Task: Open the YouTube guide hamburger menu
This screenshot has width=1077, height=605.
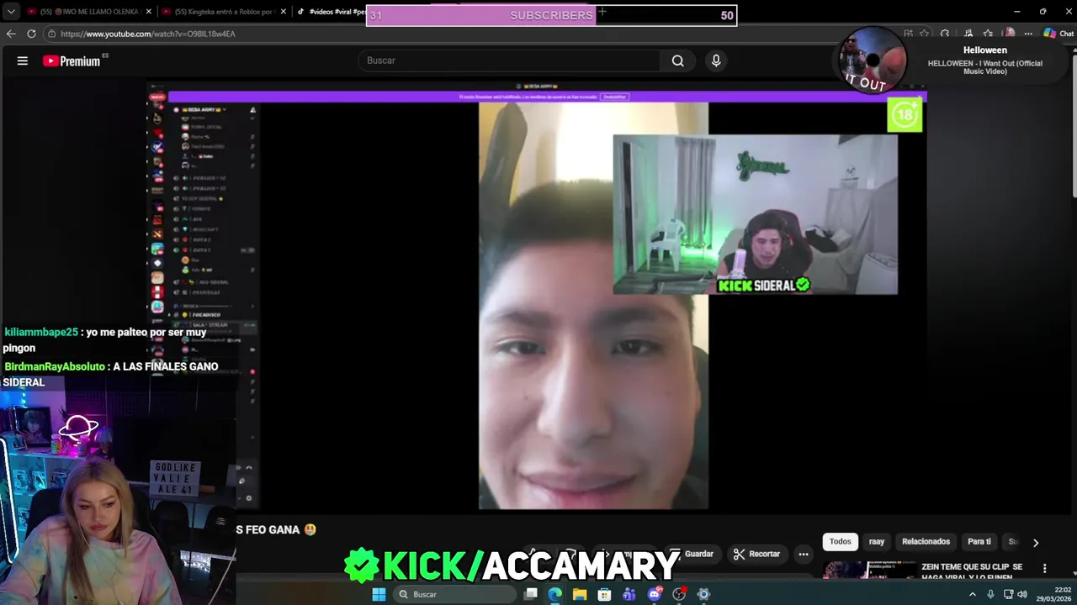Action: coord(23,60)
